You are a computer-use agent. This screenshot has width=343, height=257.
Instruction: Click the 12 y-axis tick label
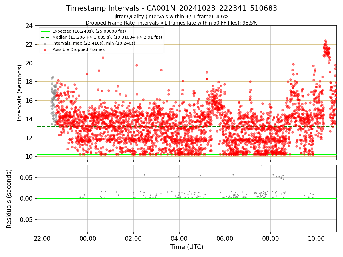[x=29, y=138]
